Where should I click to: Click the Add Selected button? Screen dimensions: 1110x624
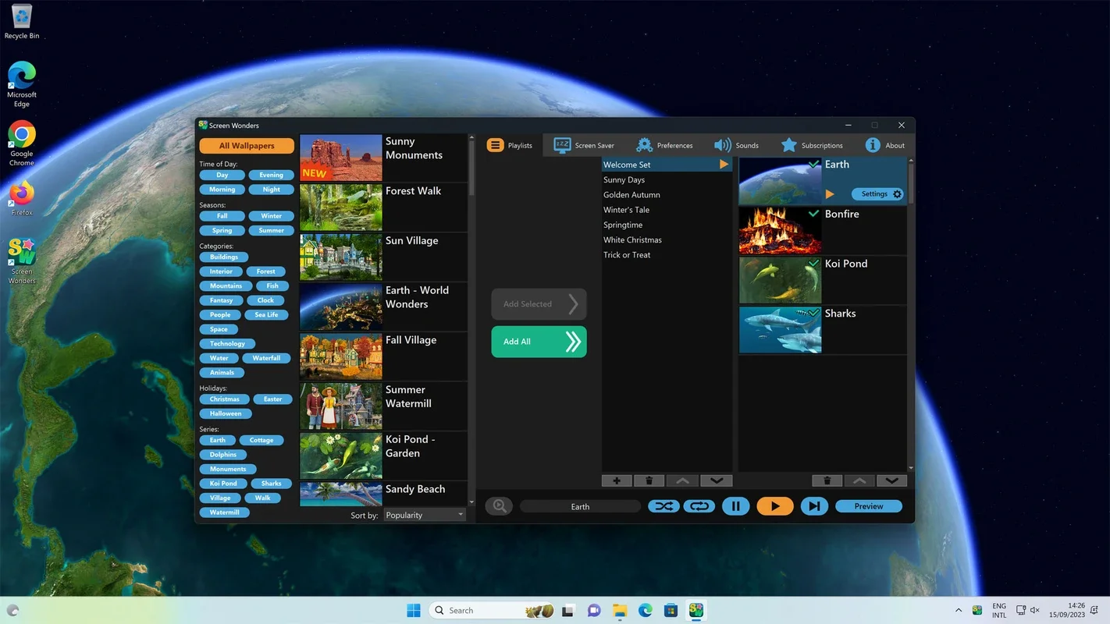pyautogui.click(x=539, y=304)
